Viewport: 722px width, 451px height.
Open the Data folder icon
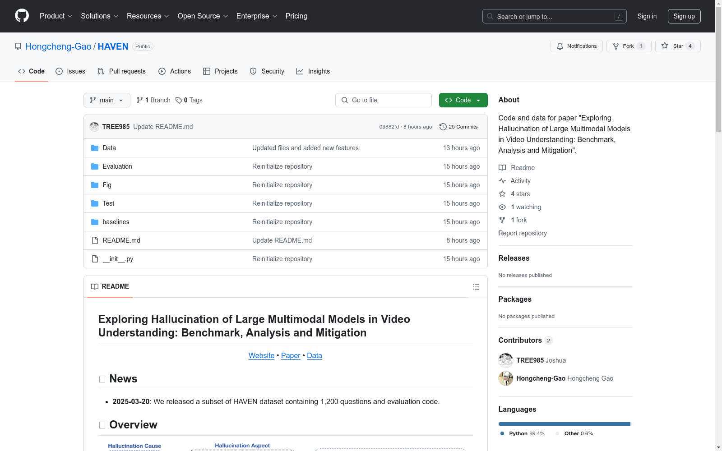click(x=95, y=148)
